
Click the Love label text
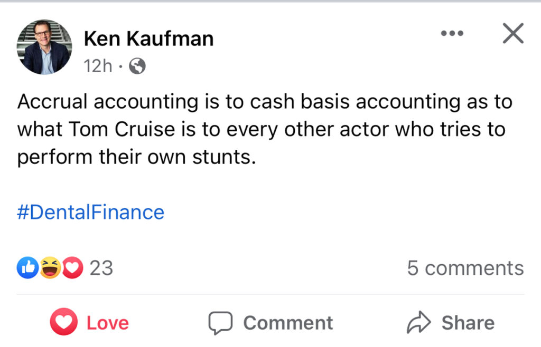[108, 323]
